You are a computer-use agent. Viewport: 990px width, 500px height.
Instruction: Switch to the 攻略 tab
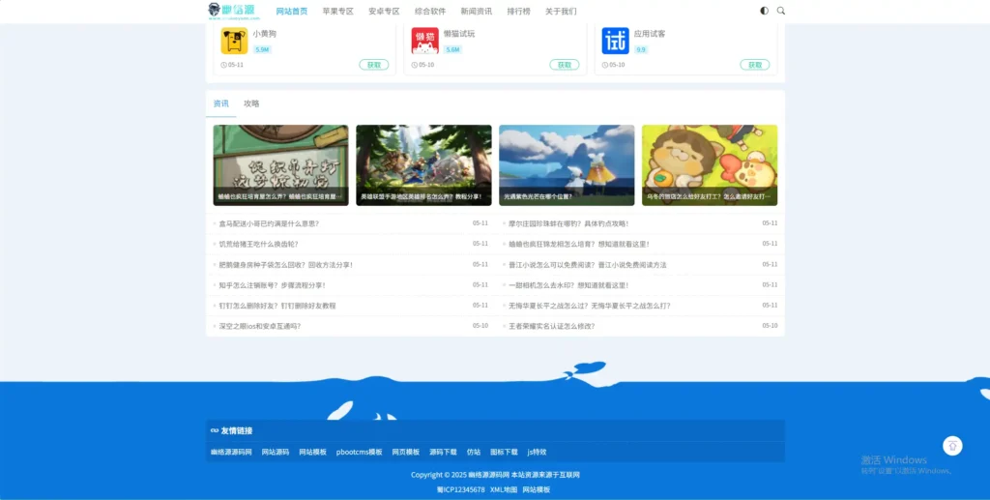pyautogui.click(x=251, y=103)
